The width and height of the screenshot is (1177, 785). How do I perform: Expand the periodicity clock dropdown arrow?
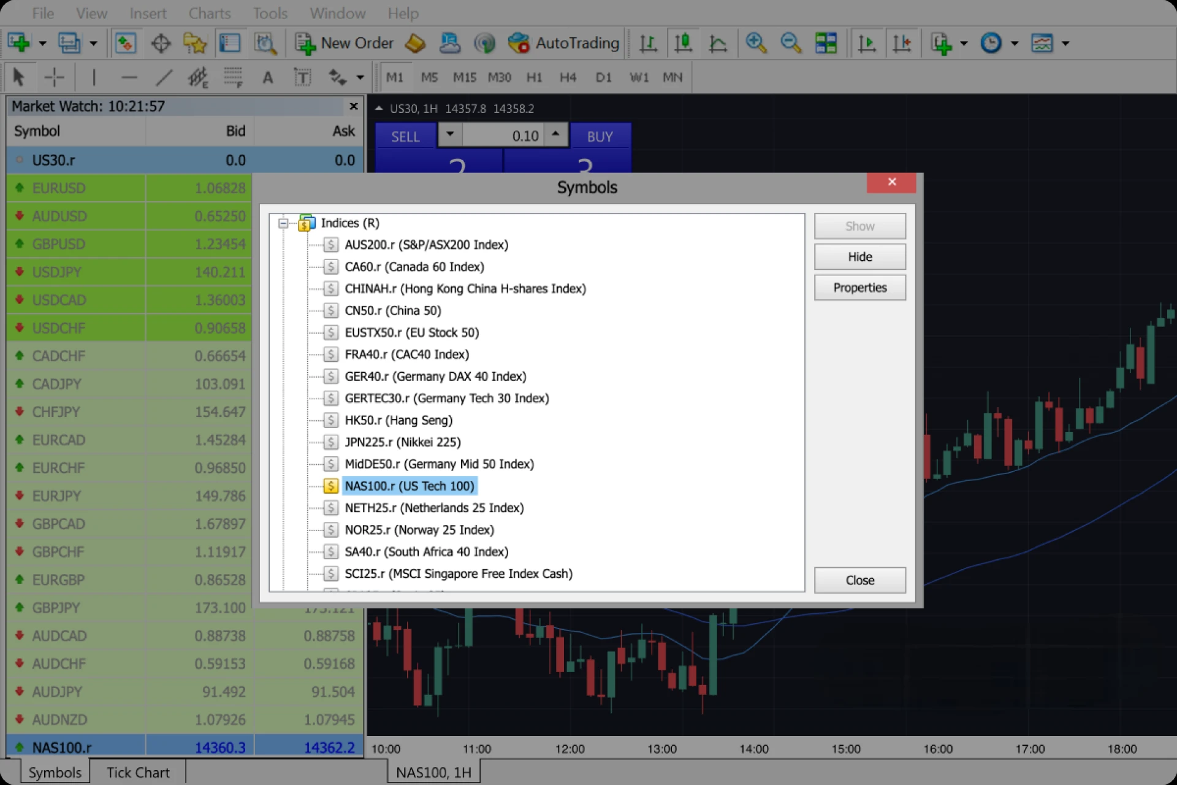click(x=1015, y=44)
